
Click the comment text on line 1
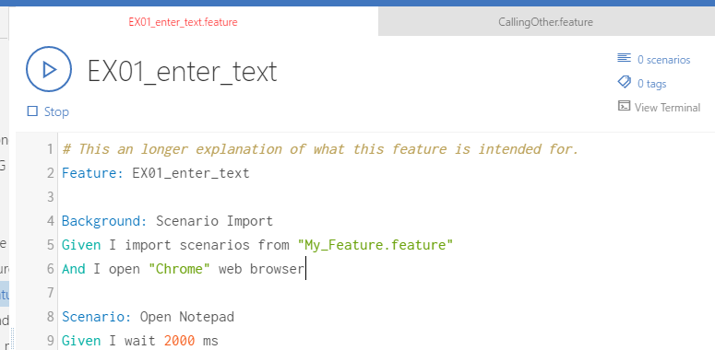pos(320,149)
